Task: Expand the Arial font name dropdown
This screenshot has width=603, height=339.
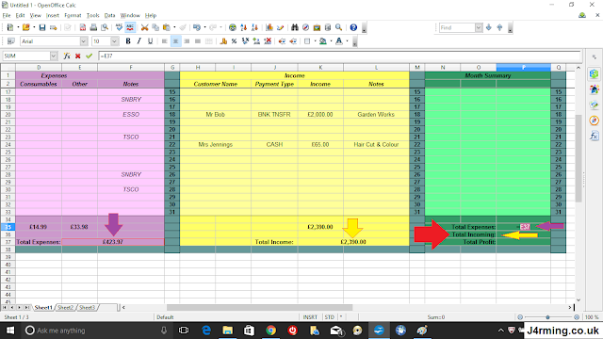Action: 84,41
